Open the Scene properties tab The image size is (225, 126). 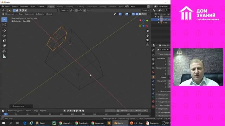153,68
